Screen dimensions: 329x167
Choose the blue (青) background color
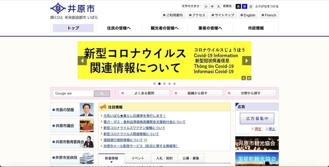tap(245, 7)
